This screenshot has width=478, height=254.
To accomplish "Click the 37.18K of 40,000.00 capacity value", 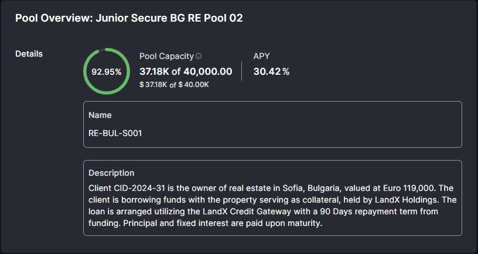I will [186, 72].
